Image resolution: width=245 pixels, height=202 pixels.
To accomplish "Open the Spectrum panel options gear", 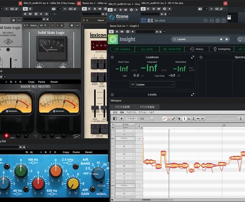I will point(201,57).
